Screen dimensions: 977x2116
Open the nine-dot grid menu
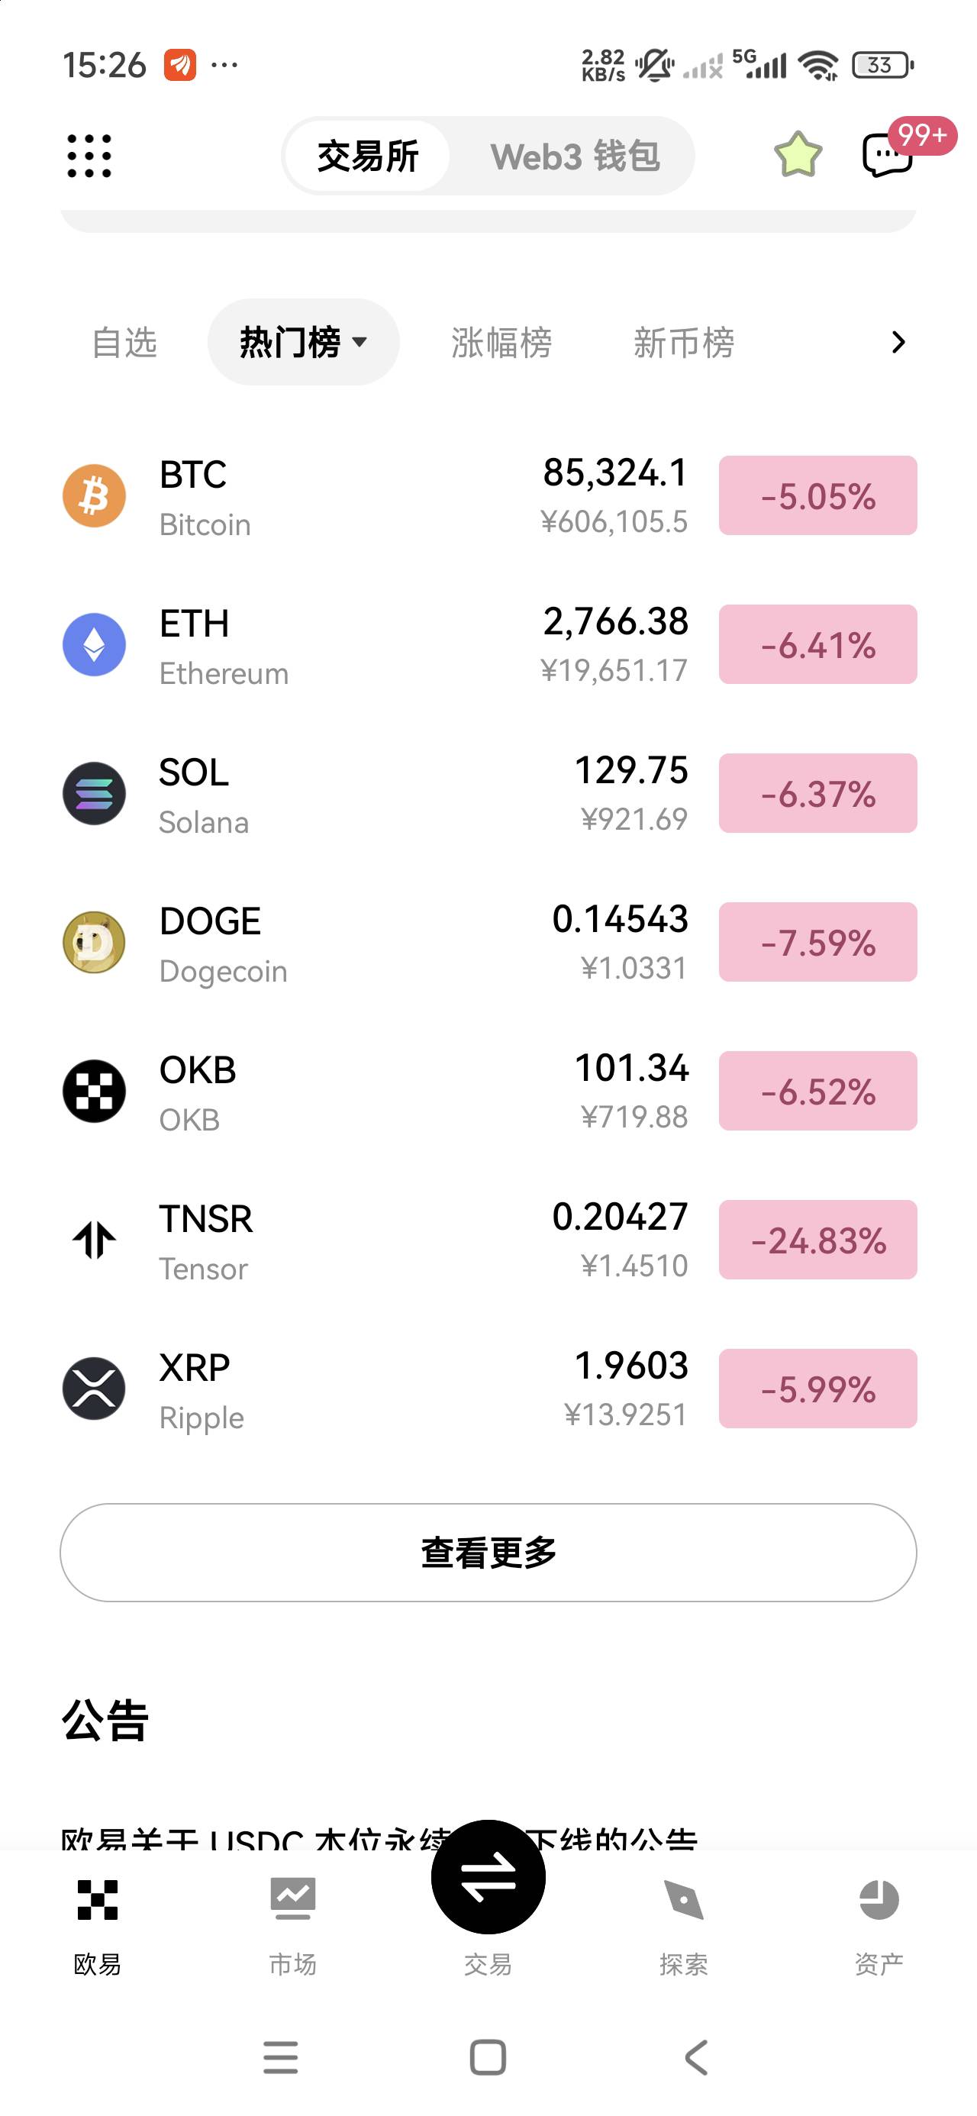click(89, 156)
